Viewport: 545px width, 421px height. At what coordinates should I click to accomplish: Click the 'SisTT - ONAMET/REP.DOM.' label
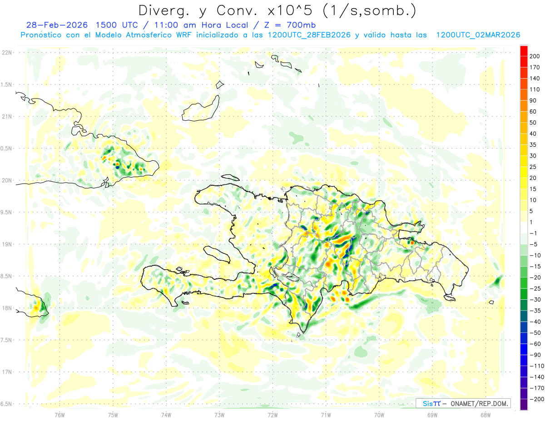[463, 403]
